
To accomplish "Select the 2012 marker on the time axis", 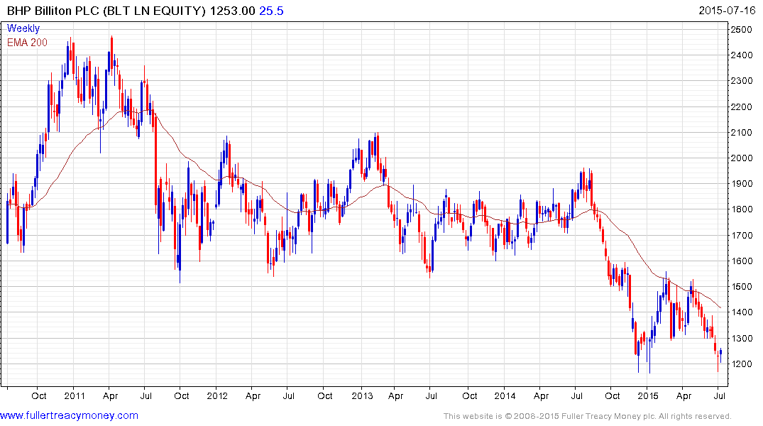I will coord(217,395).
